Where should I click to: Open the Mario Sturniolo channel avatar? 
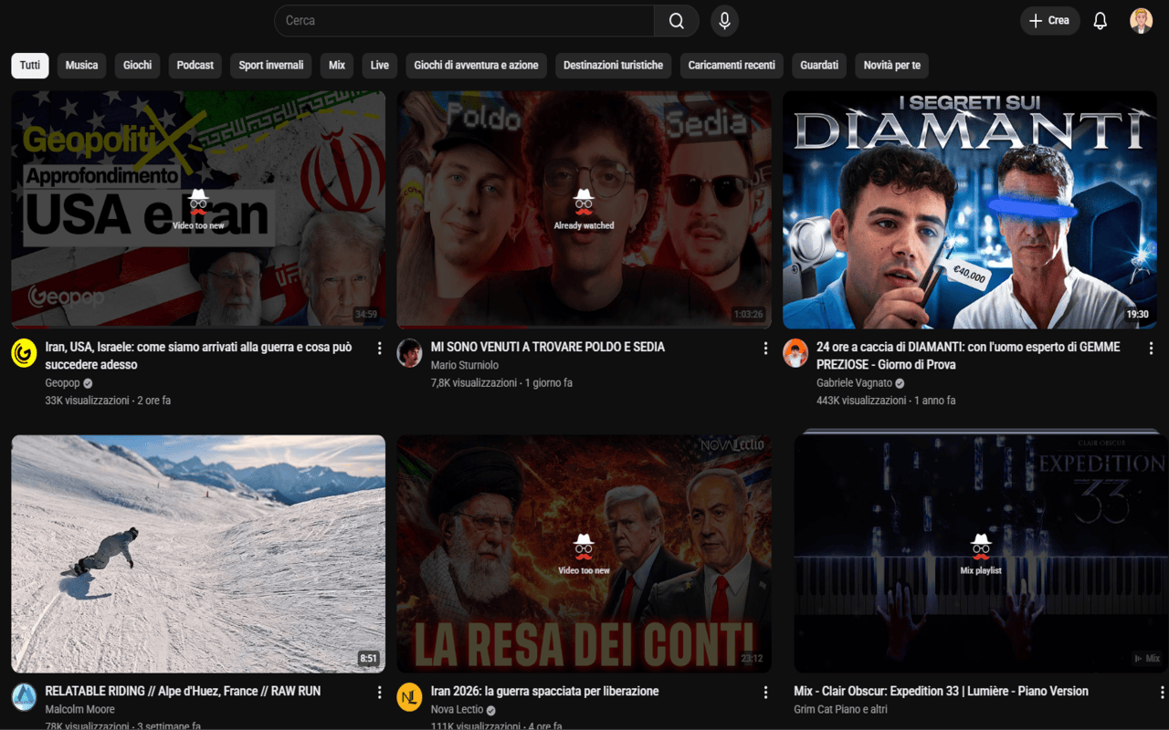click(410, 353)
